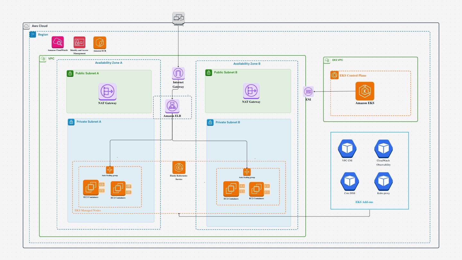Click the "Public Subnet A" label text
The width and height of the screenshot is (462, 260).
[87, 73]
